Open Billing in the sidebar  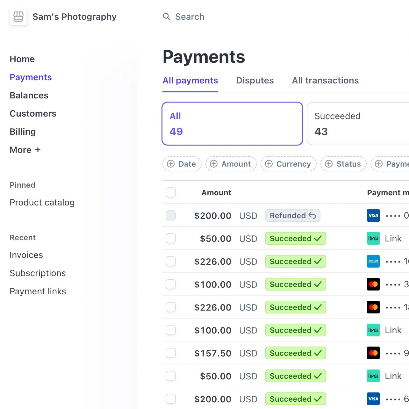(23, 132)
